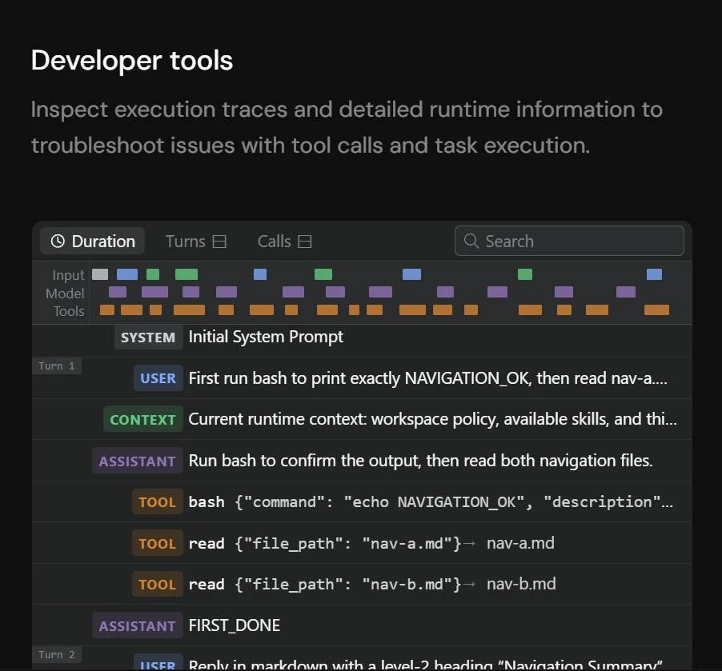This screenshot has height=671, width=722.
Task: Expand the CONTEXT runtime context row
Action: (362, 419)
